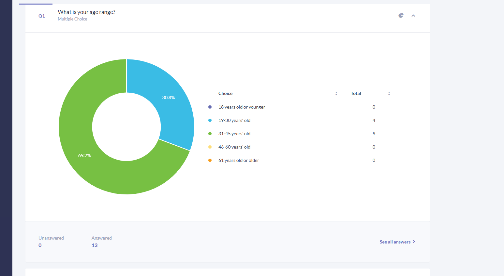Click the Unanswered count of 0
The height and width of the screenshot is (276, 504).
tap(40, 245)
